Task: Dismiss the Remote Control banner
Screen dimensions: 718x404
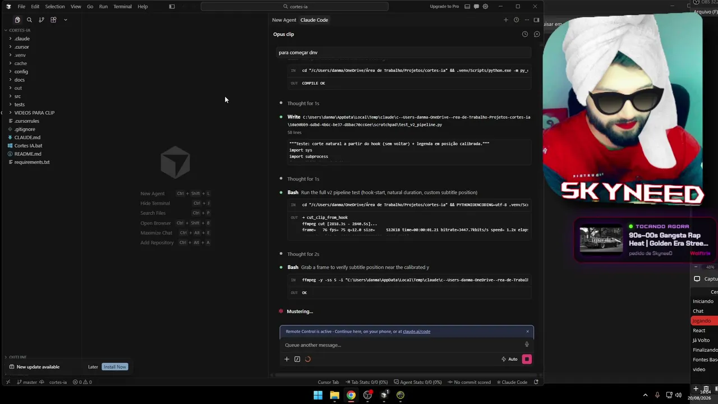Action: [527, 331]
